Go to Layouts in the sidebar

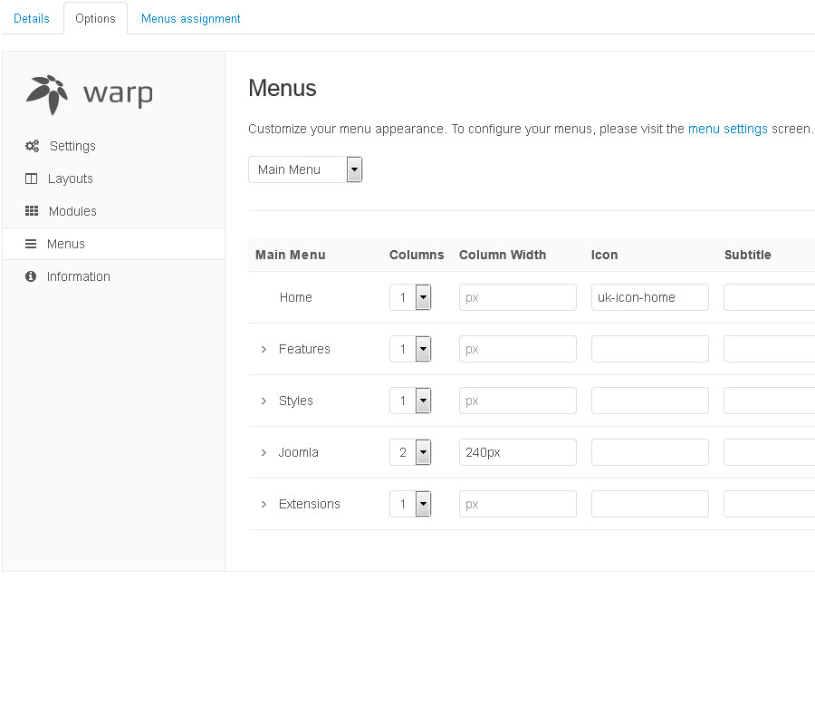pyautogui.click(x=71, y=179)
